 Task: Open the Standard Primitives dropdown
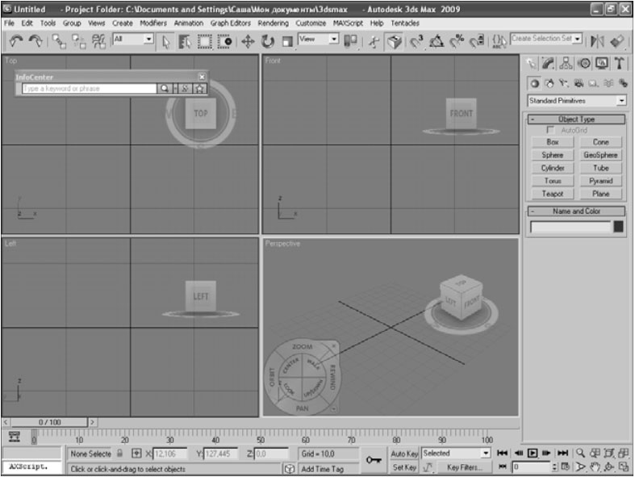pyautogui.click(x=621, y=101)
